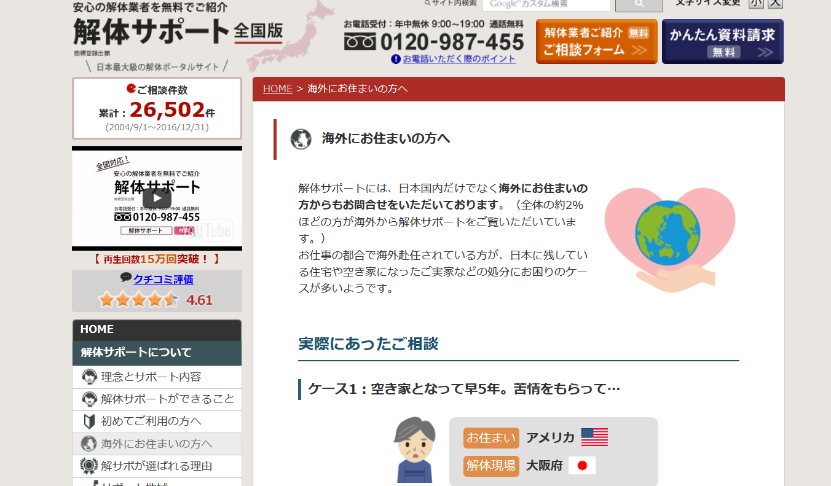Click the 再生回数15万回突破 text
The image size is (831, 486).
click(x=157, y=259)
